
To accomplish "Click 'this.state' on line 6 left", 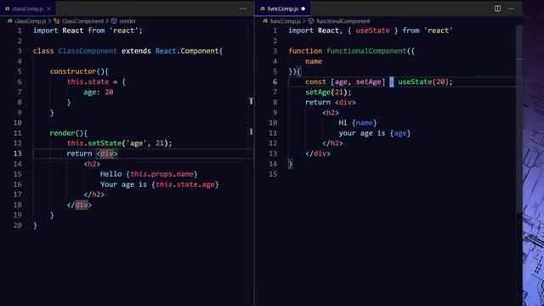I will 88,82.
